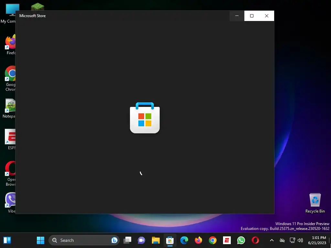Viewport: 331px width, 248px height.
Task: Select My Computer desktop icon
Action: pyautogui.click(x=8, y=13)
